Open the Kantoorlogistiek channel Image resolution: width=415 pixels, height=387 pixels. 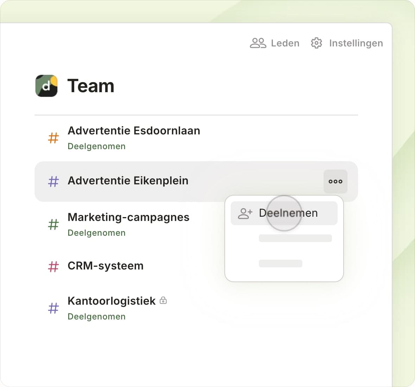coord(111,301)
